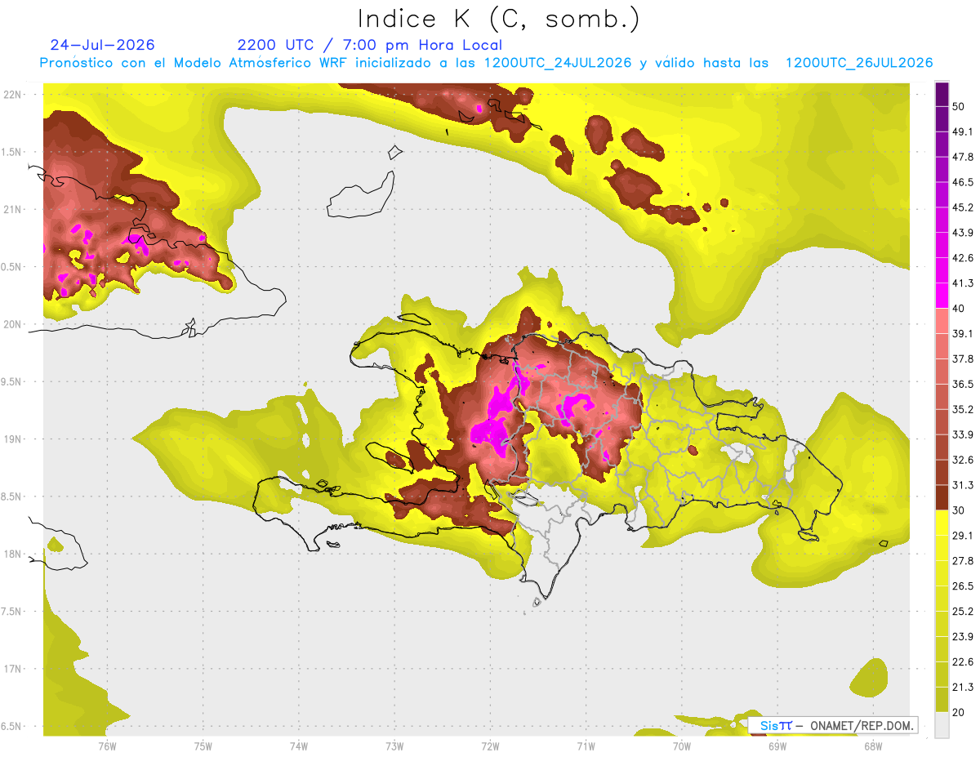The width and height of the screenshot is (980, 757).
Task: Select legend value "31.3"
Action: pos(962,485)
